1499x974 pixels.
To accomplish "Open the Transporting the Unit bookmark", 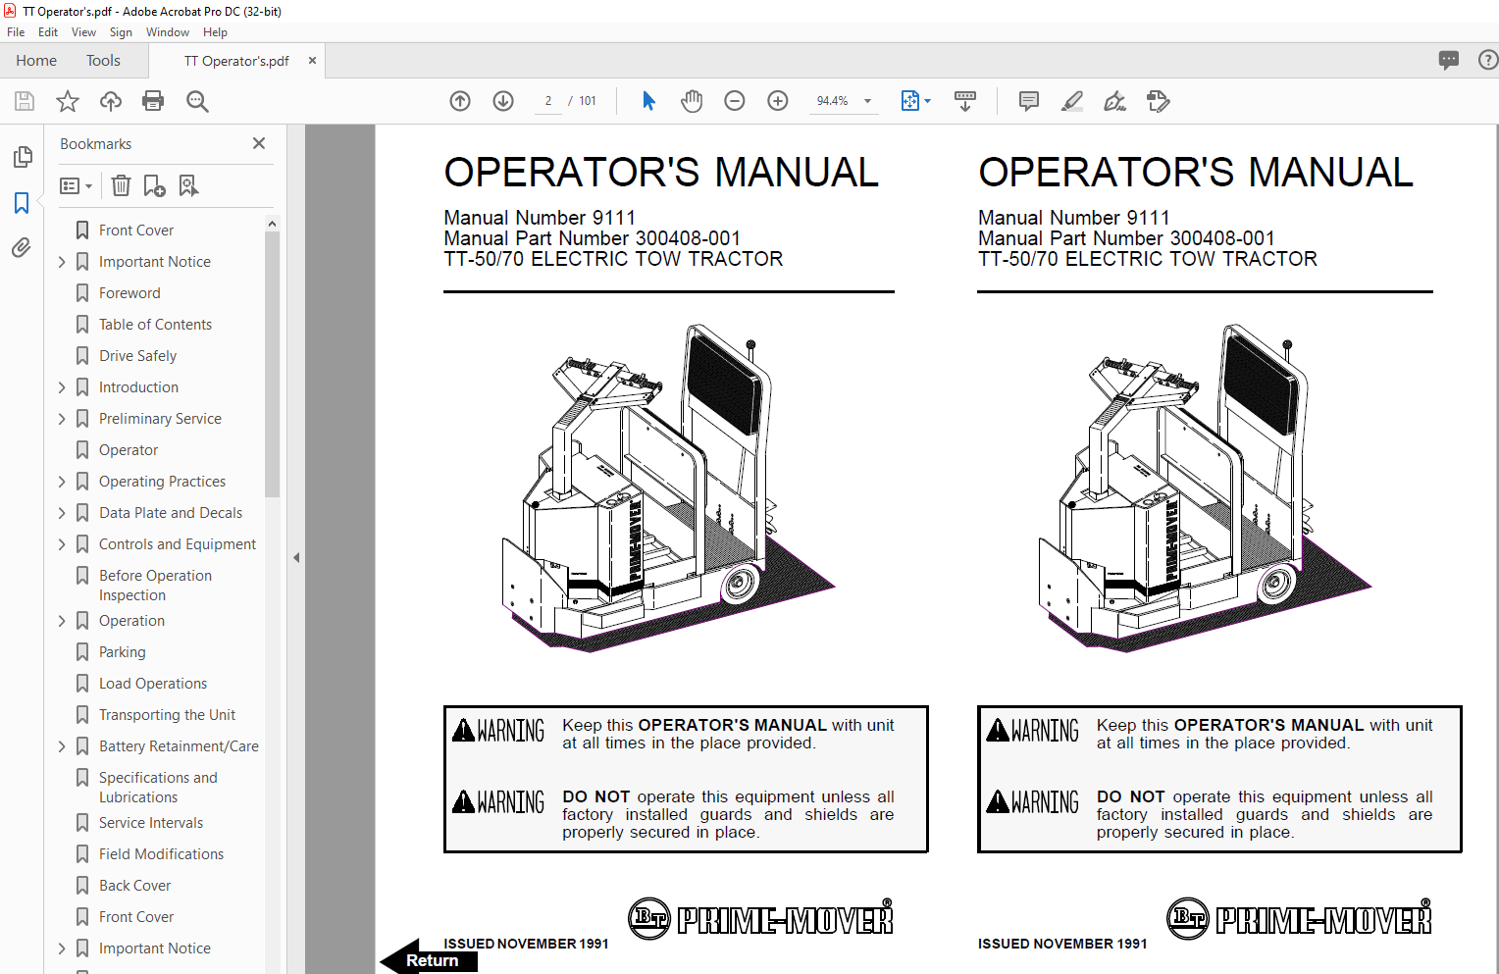I will click(x=167, y=715).
